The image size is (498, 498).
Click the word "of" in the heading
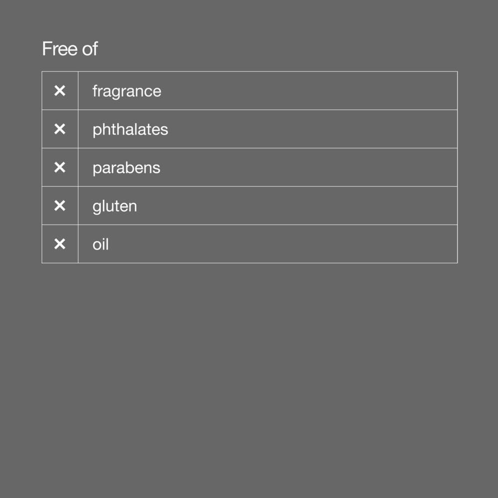[x=90, y=49]
